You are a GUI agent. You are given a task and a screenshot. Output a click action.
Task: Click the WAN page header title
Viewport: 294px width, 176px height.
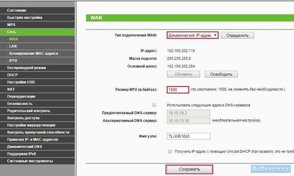(x=96, y=18)
